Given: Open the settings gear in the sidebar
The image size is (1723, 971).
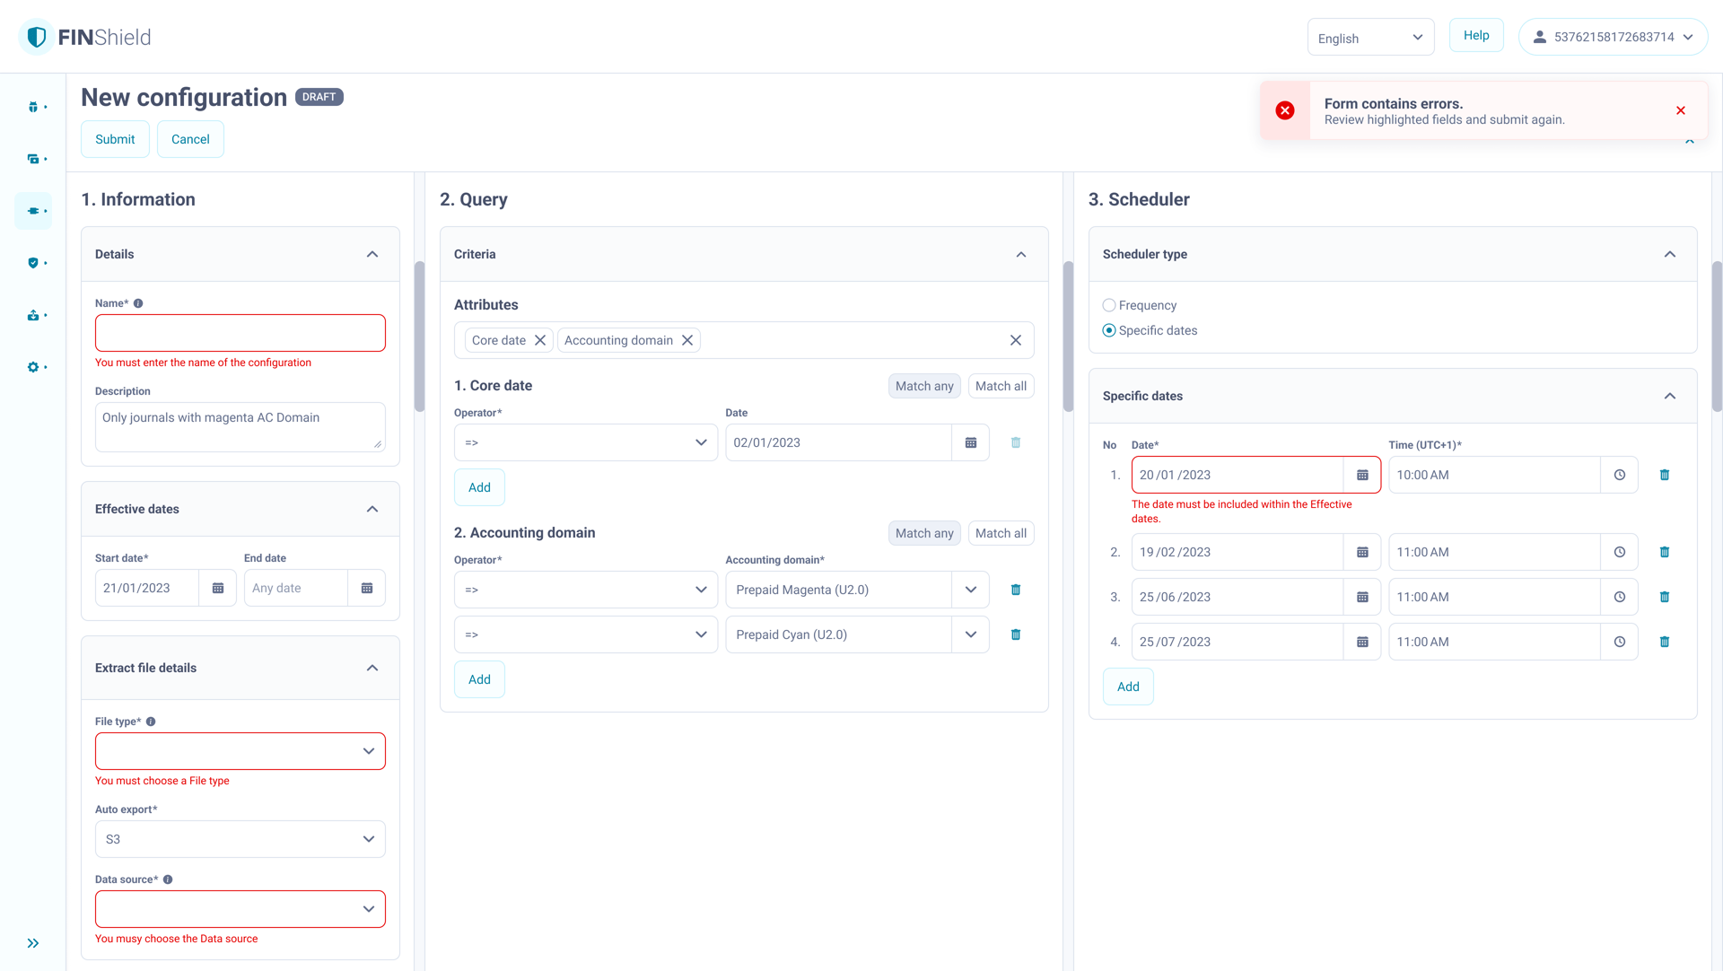Looking at the screenshot, I should (33, 367).
